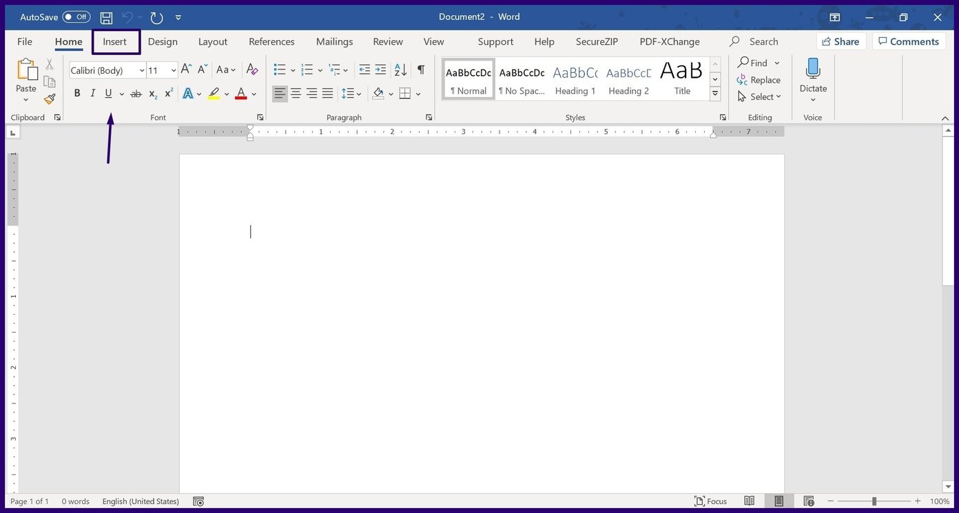Open the Line Spacing dropdown
The height and width of the screenshot is (513, 959).
pyautogui.click(x=359, y=93)
